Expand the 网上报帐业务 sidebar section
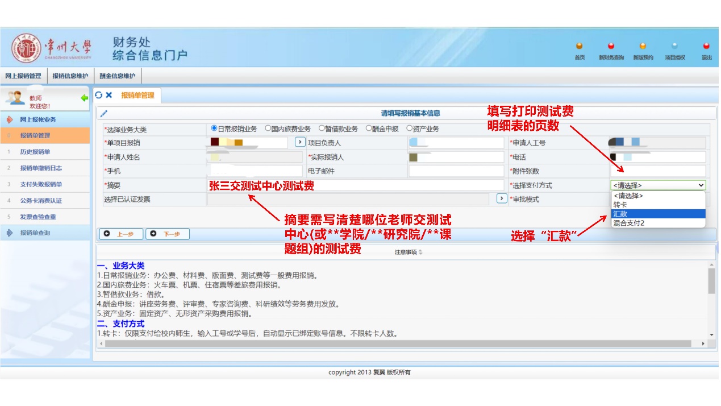Viewport: 721px width, 406px height. 45,119
